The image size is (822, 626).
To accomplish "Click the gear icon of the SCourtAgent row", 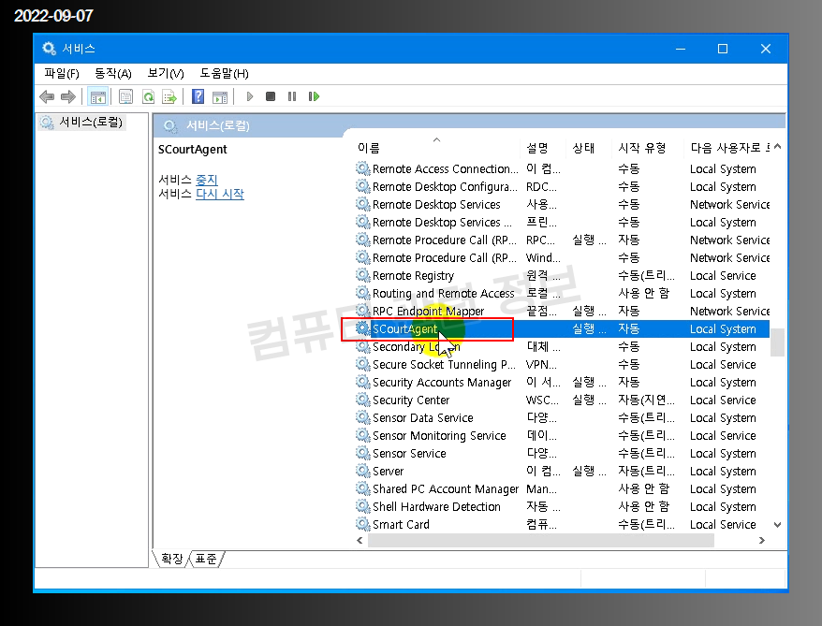I will coord(362,328).
